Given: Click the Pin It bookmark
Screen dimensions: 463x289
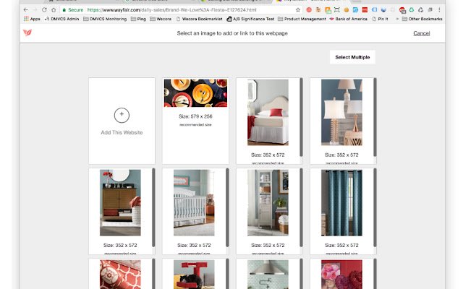Looking at the screenshot, I should coord(380,19).
